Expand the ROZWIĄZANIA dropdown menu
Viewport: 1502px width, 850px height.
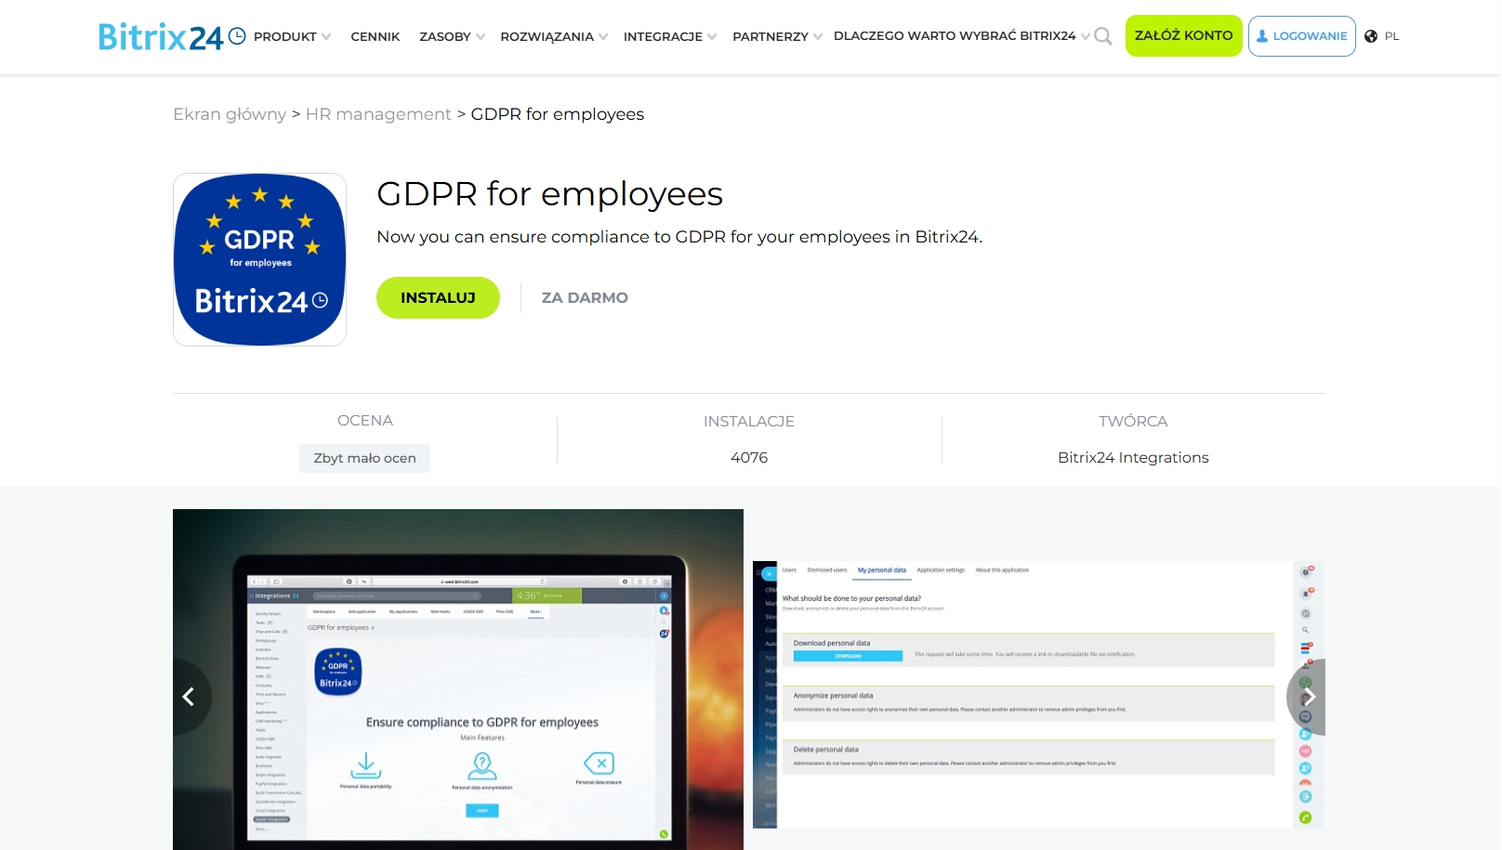554,36
